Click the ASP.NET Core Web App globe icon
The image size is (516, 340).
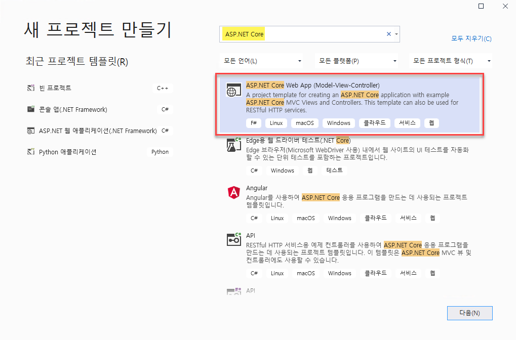[233, 91]
